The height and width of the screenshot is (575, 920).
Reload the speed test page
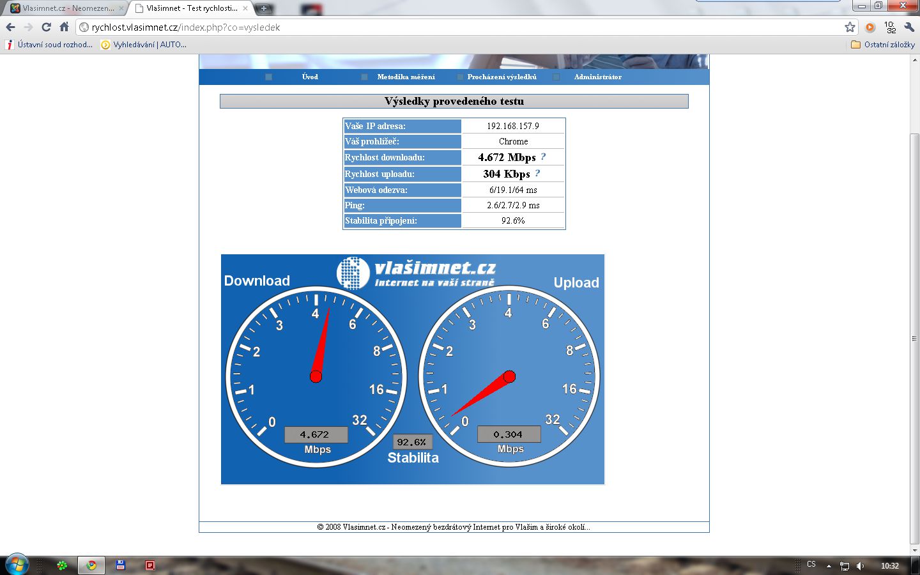pos(46,27)
